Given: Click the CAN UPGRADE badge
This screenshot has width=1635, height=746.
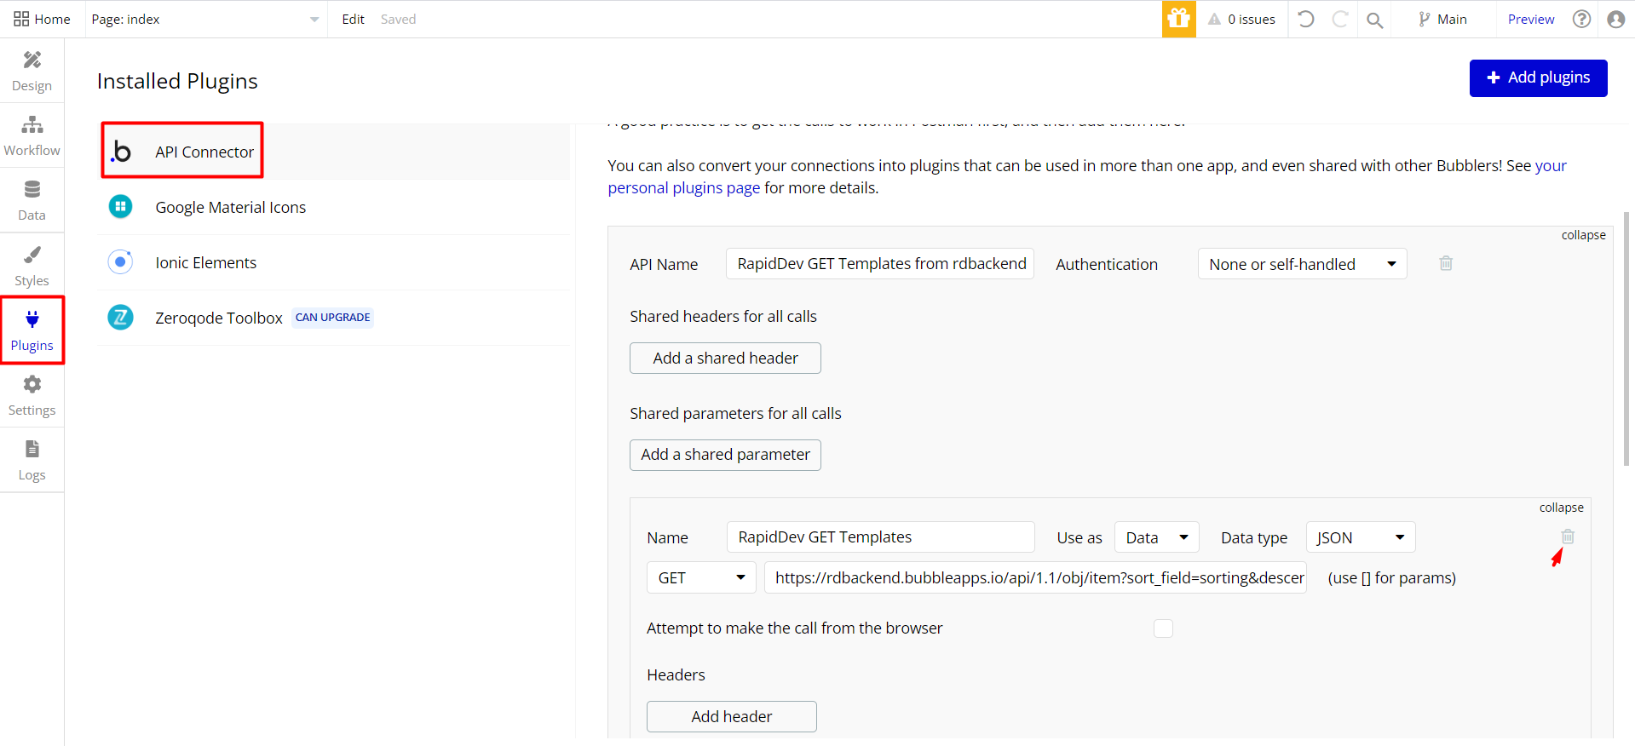Looking at the screenshot, I should tap(332, 318).
